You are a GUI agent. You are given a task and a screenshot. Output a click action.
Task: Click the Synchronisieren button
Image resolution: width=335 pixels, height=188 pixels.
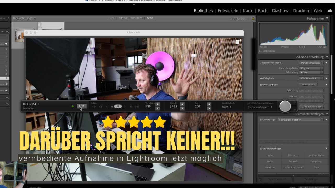(277, 179)
